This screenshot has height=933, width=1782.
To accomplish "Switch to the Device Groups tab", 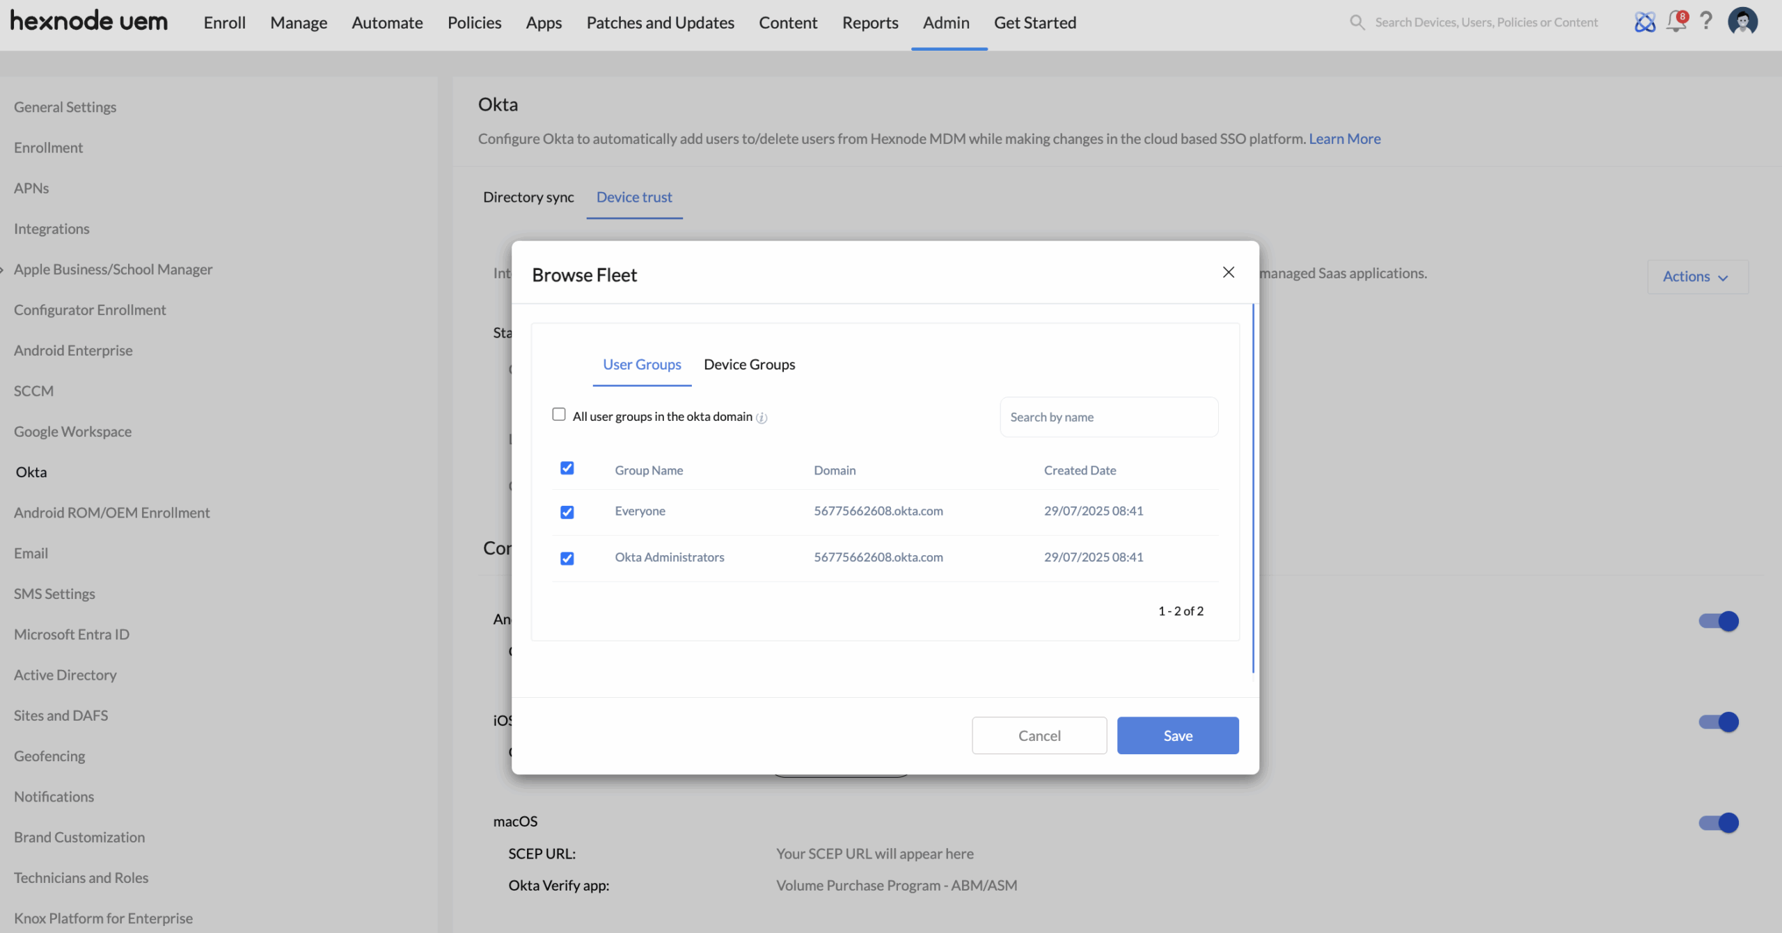I will [x=749, y=365].
